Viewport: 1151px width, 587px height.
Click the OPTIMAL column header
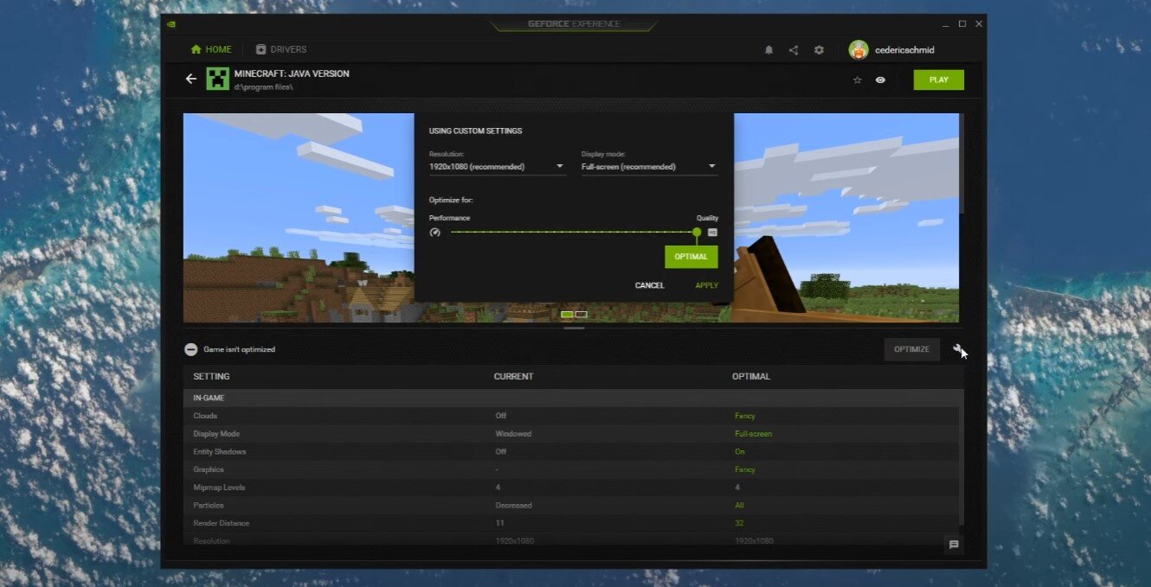pos(751,377)
